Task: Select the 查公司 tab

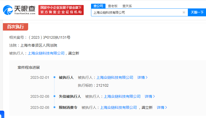Action: coord(98,6)
